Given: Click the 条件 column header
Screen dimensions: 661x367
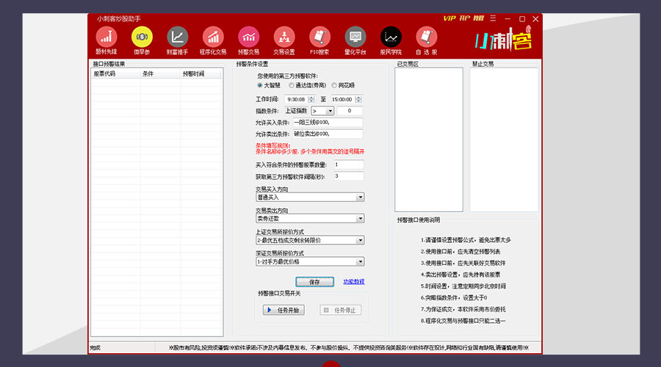Looking at the screenshot, I should pyautogui.click(x=160, y=73).
